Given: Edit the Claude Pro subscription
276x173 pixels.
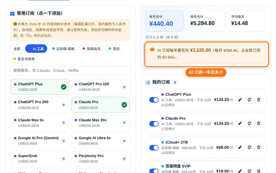Looking at the screenshot, I should [x=240, y=123].
